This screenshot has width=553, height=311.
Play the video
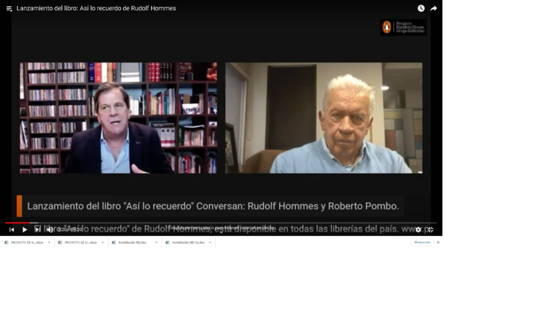[24, 229]
